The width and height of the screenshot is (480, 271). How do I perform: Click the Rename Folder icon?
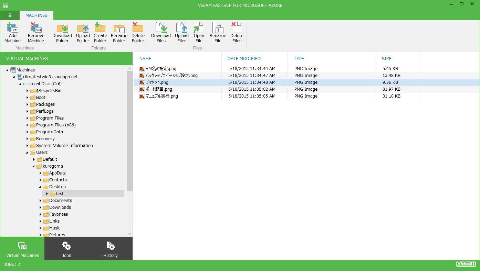(119, 28)
